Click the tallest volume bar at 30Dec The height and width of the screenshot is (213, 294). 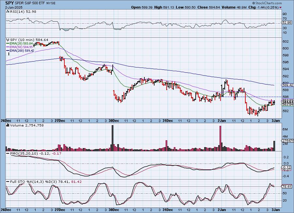coord(112,138)
